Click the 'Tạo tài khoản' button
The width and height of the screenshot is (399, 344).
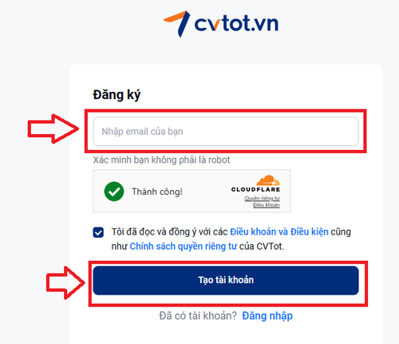click(226, 280)
